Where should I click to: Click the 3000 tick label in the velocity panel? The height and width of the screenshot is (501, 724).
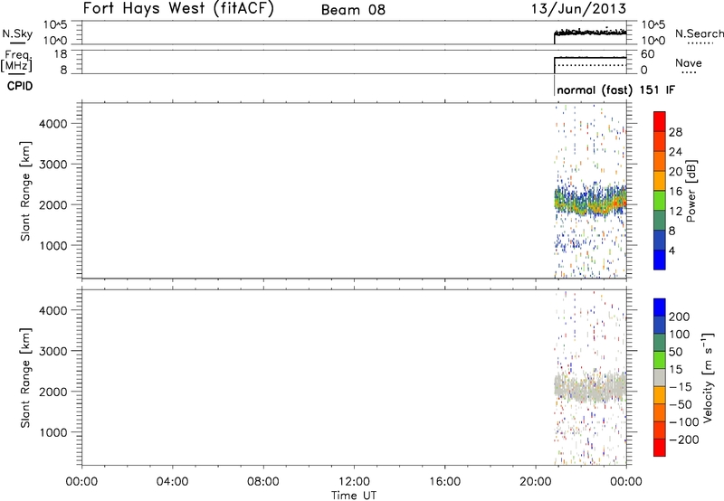click(x=53, y=351)
